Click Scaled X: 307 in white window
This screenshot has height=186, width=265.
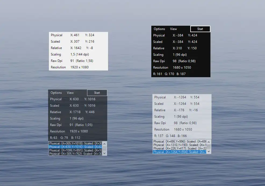click(75, 42)
